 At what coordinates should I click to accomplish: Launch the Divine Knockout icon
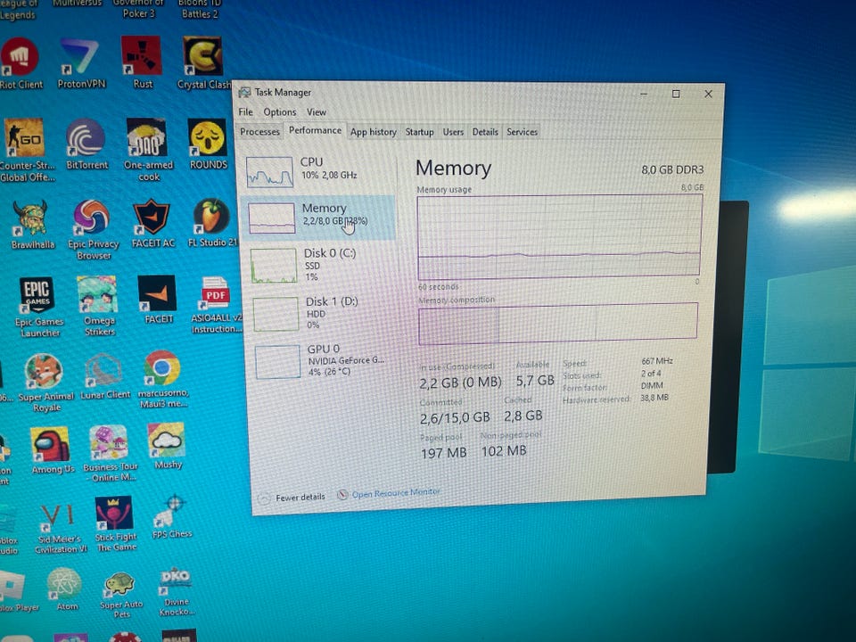click(x=177, y=592)
